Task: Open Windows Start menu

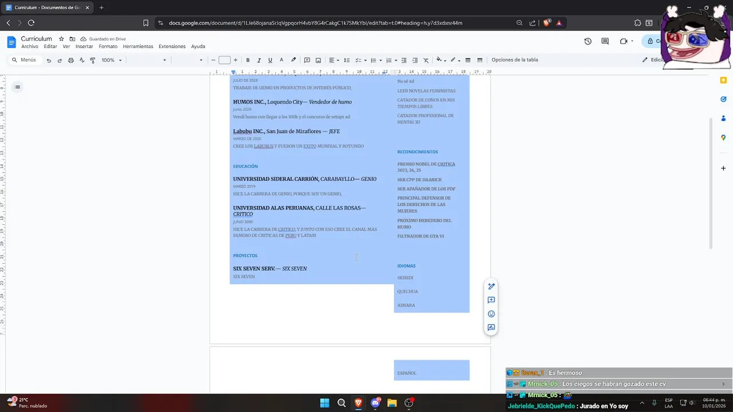Action: tap(324, 403)
